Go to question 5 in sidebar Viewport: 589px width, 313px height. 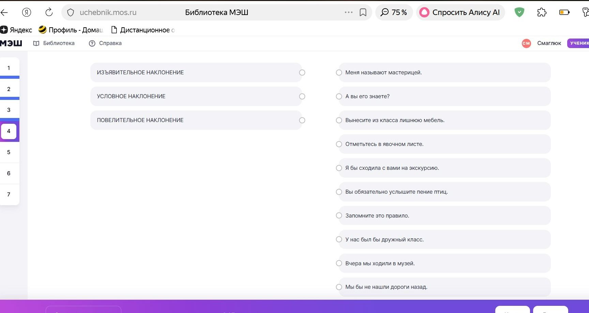pyautogui.click(x=9, y=152)
